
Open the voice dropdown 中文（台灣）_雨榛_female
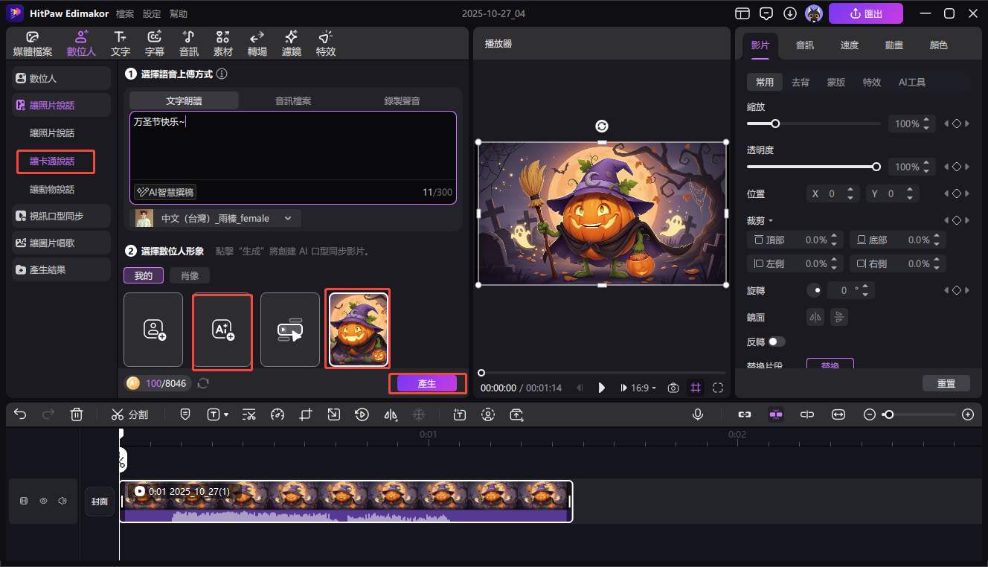pos(217,218)
